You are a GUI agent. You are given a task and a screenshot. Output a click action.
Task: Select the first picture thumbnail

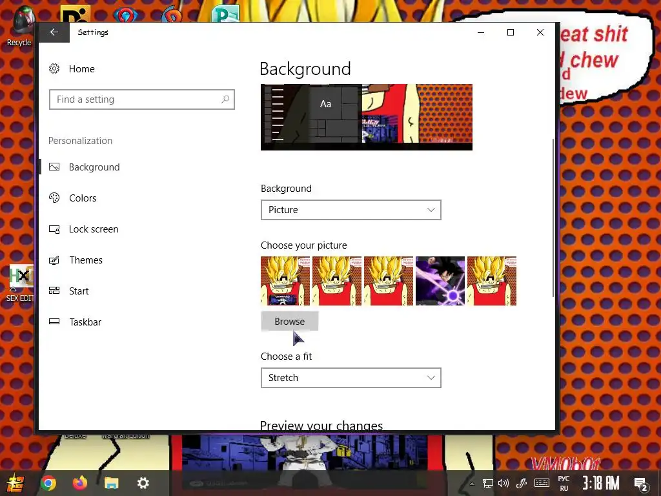tap(285, 281)
